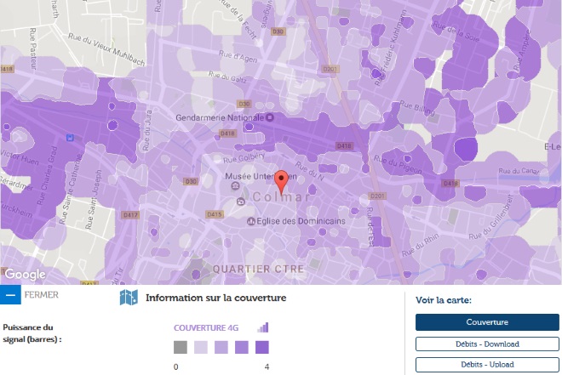Select the lightest purple legend swatch
The image size is (562, 375).
pos(201,347)
